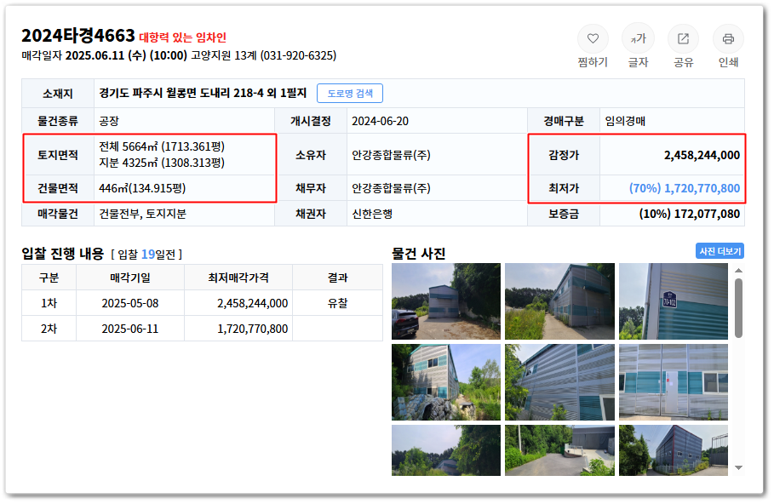Open the photo showing the blue address plate
The width and height of the screenshot is (774, 504).
pyautogui.click(x=674, y=301)
